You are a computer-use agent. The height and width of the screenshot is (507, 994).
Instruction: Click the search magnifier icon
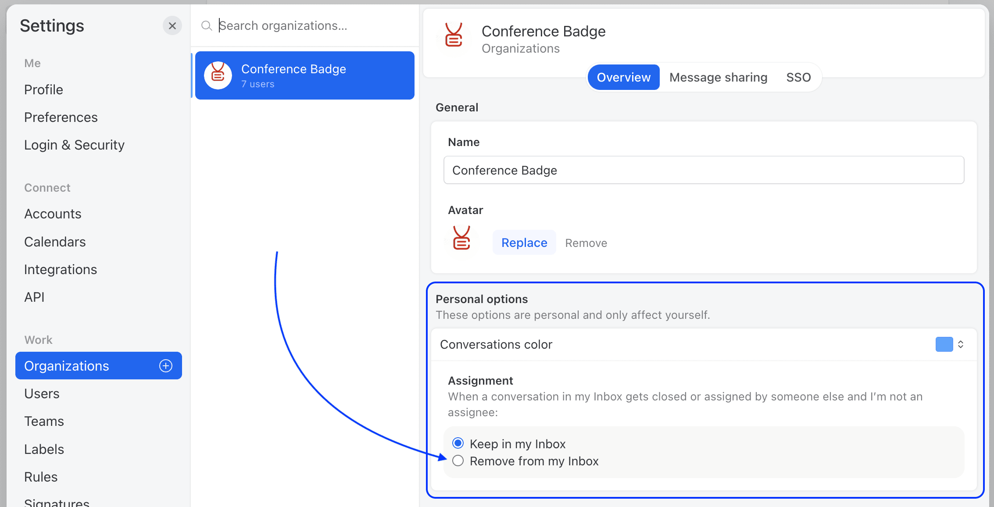point(207,26)
